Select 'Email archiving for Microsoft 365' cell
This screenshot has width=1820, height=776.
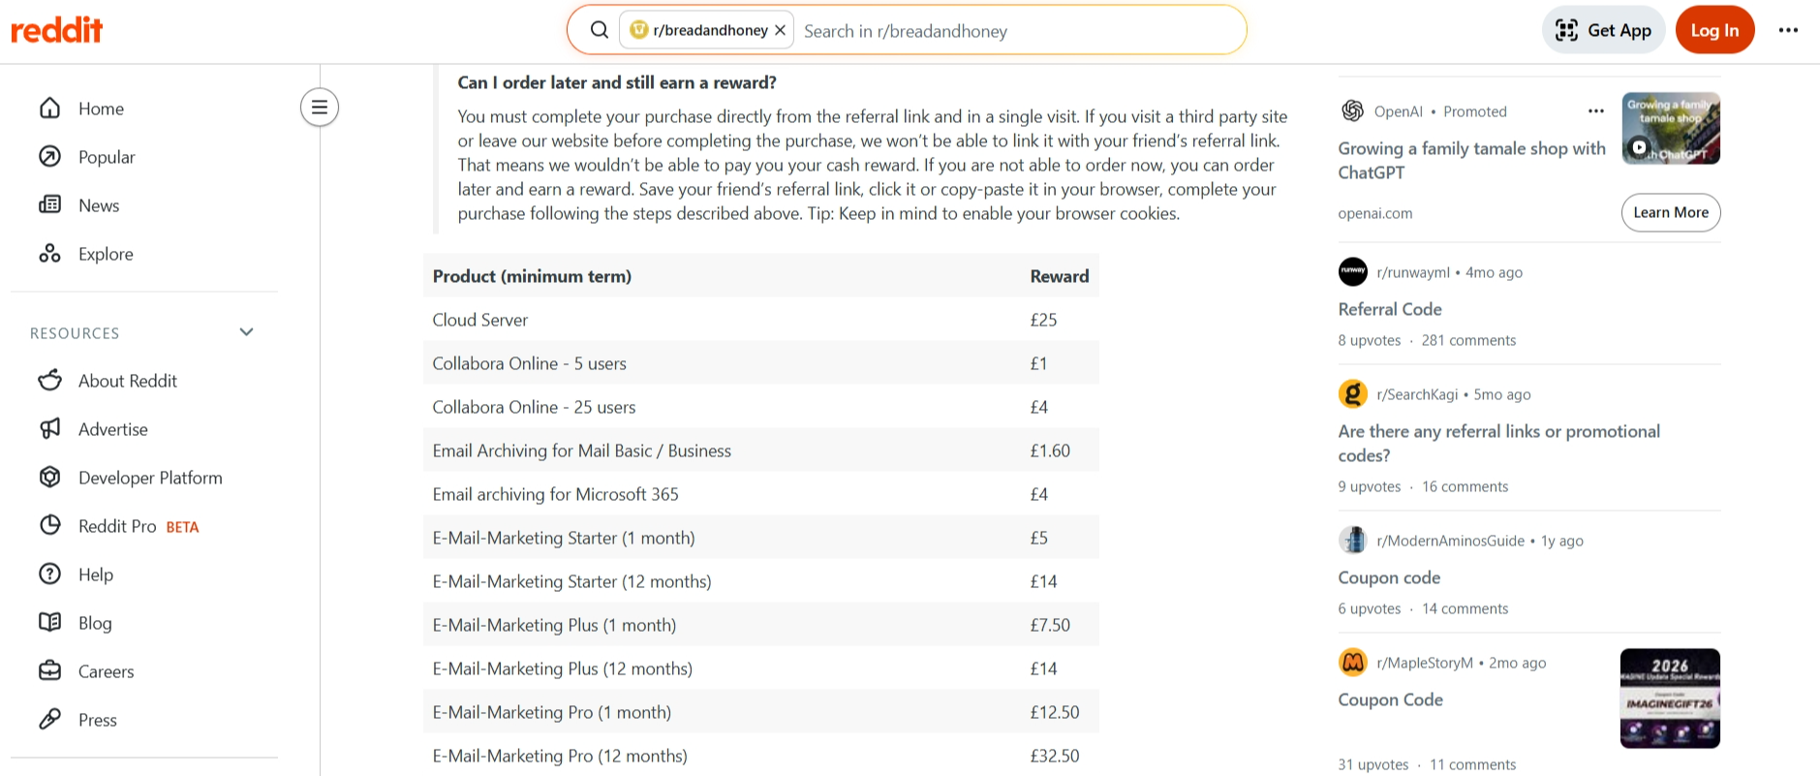555,494
